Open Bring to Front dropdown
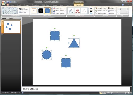This screenshot has height=95, width=133. click(101, 8)
